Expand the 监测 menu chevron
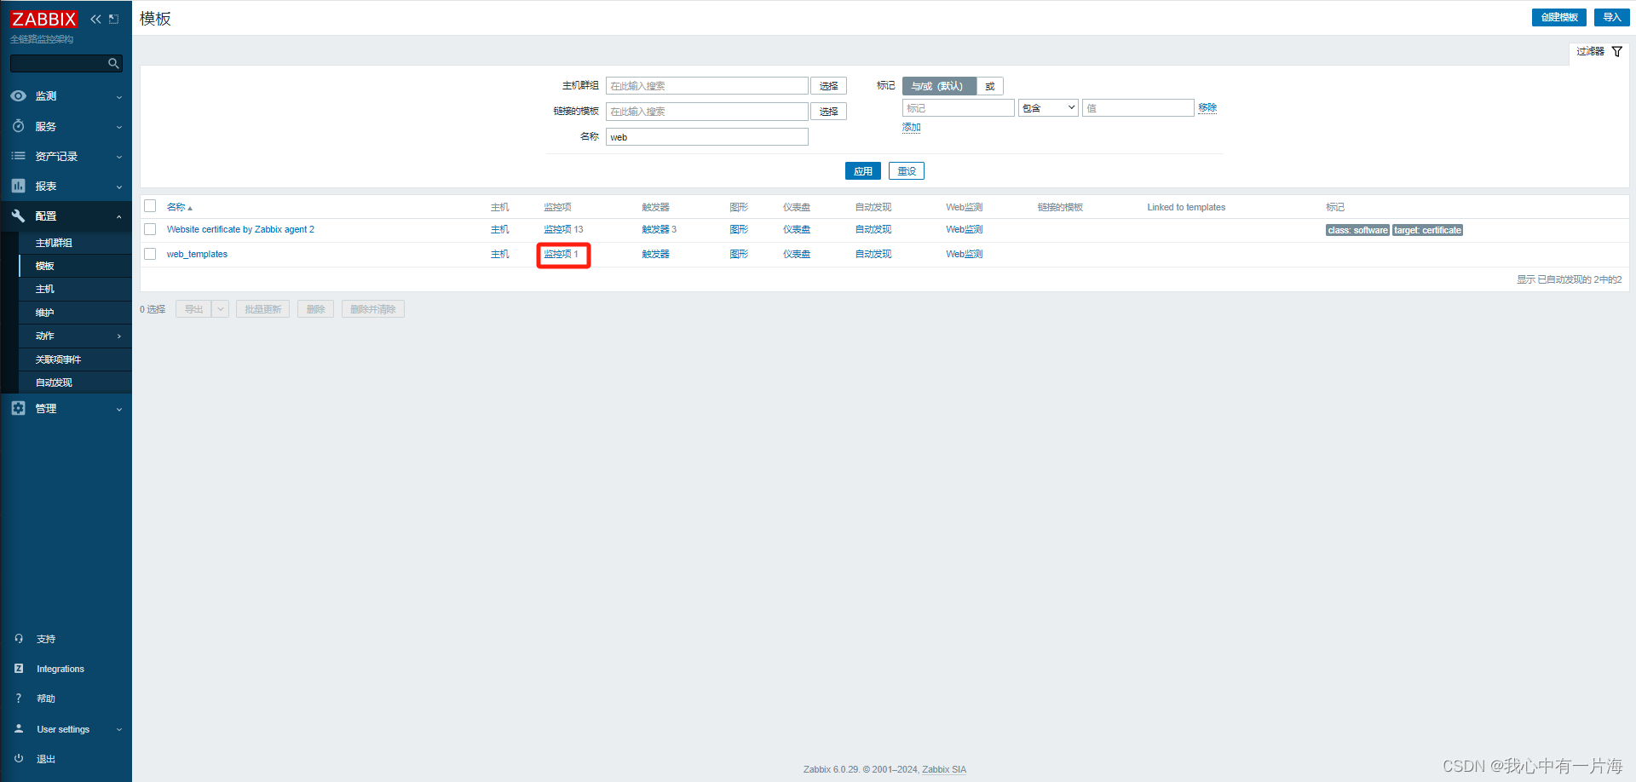The width and height of the screenshot is (1636, 782). tap(118, 97)
